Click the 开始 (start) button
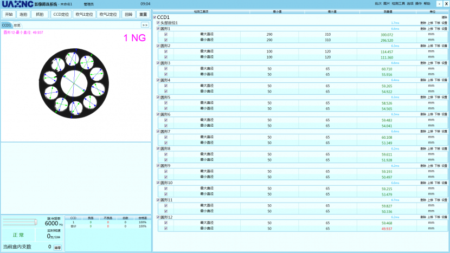 (9, 14)
